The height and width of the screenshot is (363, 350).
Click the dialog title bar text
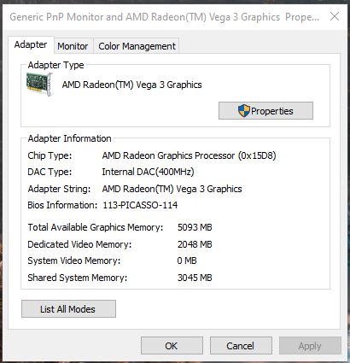coord(164,17)
